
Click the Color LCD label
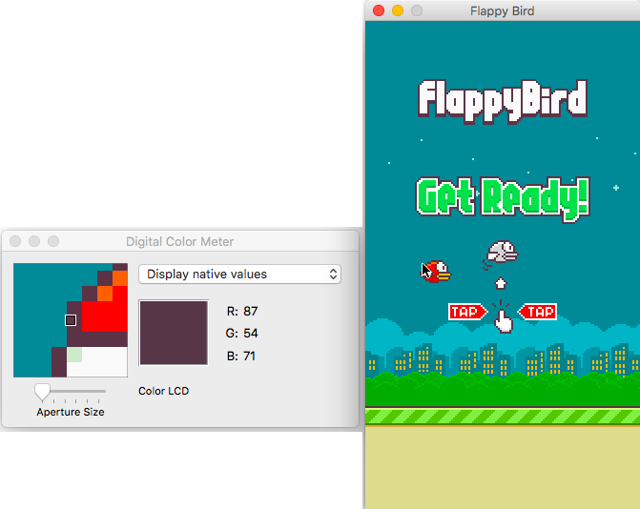[164, 391]
